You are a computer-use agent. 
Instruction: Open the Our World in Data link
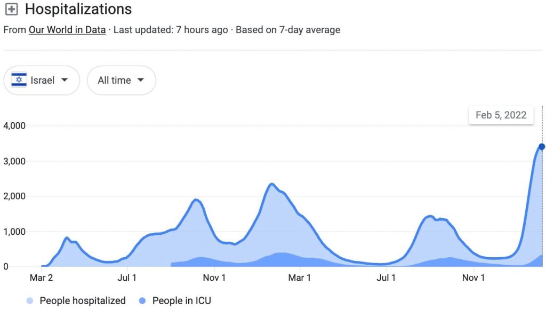coord(67,30)
